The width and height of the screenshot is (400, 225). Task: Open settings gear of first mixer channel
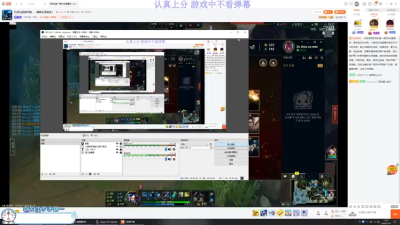pyautogui.click(x=174, y=149)
